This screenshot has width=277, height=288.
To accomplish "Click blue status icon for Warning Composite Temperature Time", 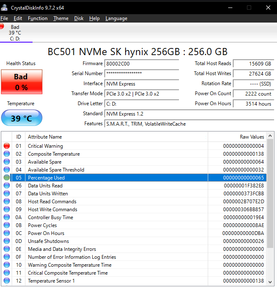I will pos(7,265).
